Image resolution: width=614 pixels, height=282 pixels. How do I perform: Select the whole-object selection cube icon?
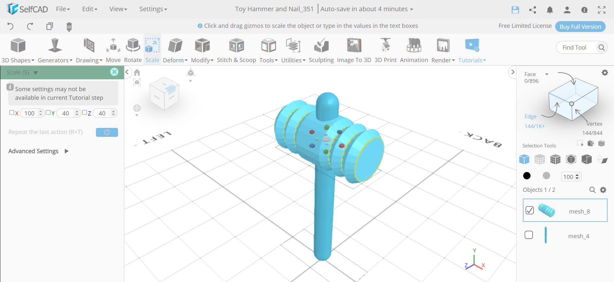pyautogui.click(x=524, y=159)
